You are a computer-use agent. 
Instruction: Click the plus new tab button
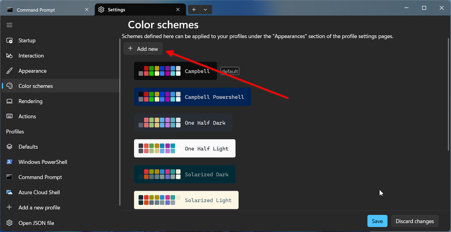194,9
